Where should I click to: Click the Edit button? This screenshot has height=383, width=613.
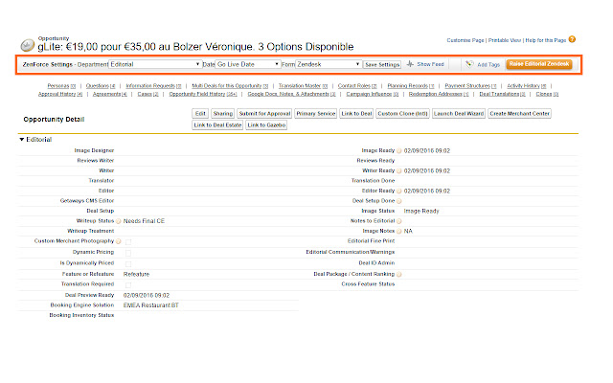[200, 114]
